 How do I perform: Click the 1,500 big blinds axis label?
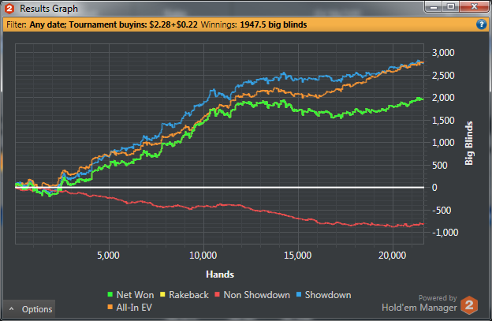coord(443,121)
